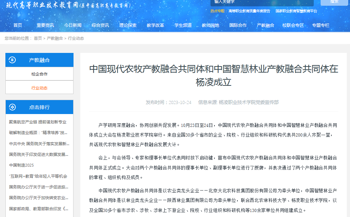Click 行业动态 in the breadcrumb trail
Viewport: 350px width, 217px height.
pos(76,38)
